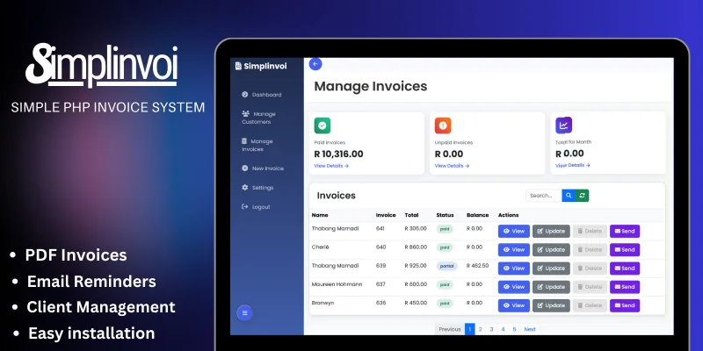The image size is (703, 351).
Task: Click the Dashboard gauge icon in sidebar
Action: (x=245, y=95)
